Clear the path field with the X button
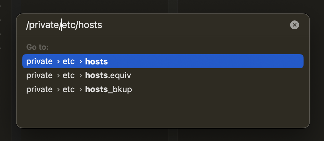 click(x=294, y=25)
